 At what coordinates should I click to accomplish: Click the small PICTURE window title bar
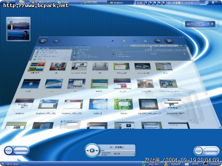click(200, 24)
